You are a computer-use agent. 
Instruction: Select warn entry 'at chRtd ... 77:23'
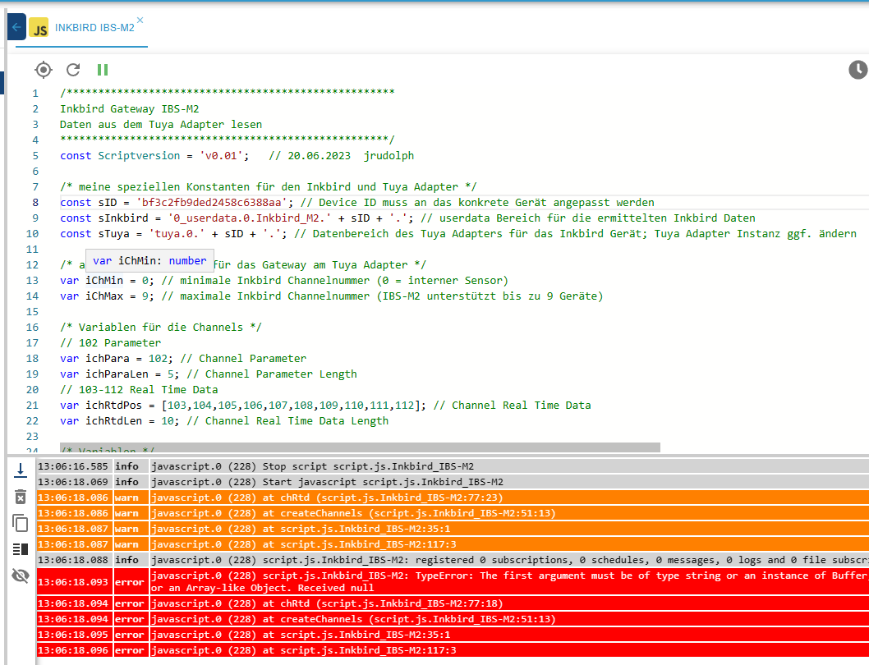[x=453, y=498]
